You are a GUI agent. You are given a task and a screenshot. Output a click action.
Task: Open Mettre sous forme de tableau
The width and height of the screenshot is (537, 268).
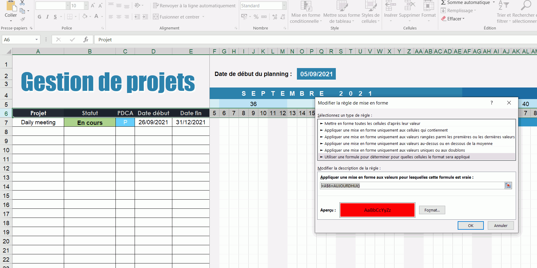tap(342, 12)
